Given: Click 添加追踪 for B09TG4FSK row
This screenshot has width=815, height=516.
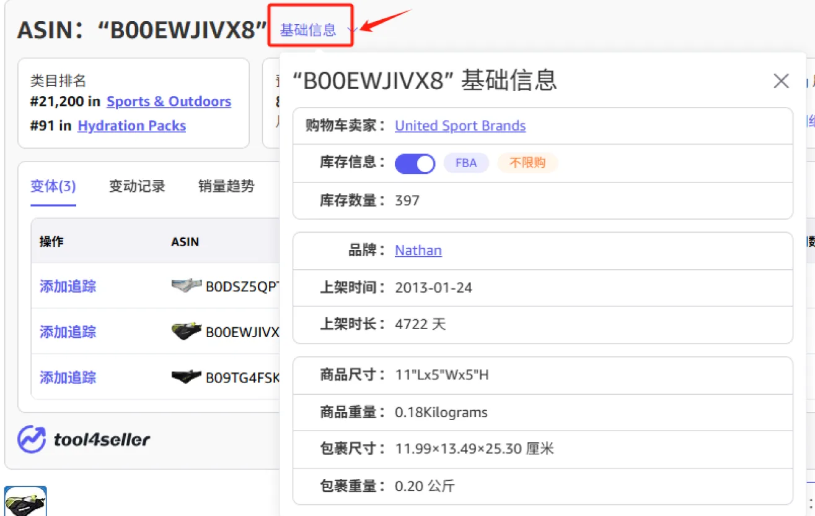Looking at the screenshot, I should 68,377.
